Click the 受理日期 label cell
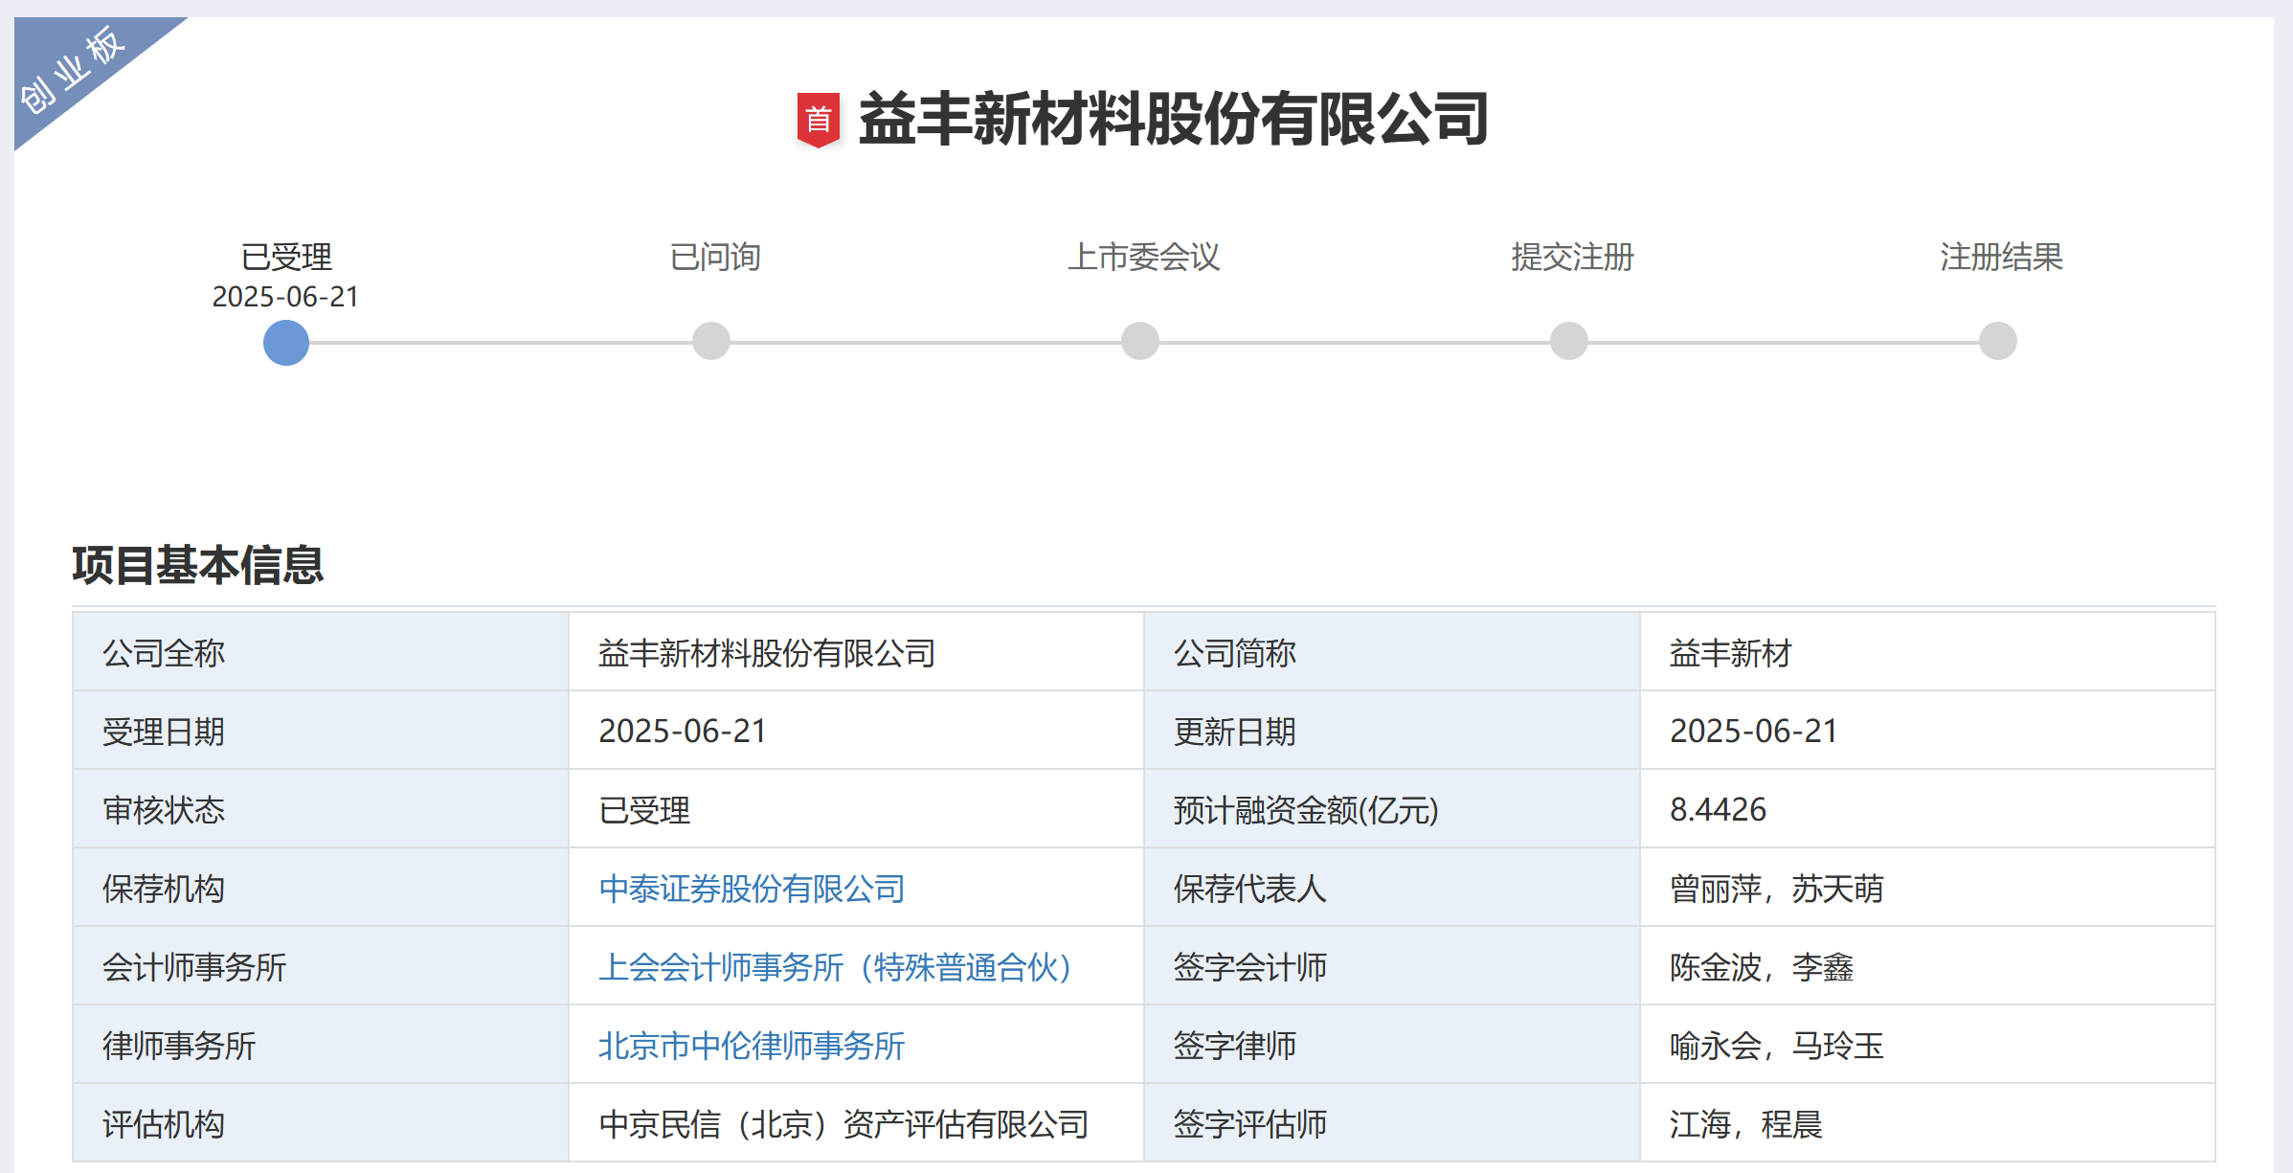The width and height of the screenshot is (2293, 1173). 321,731
